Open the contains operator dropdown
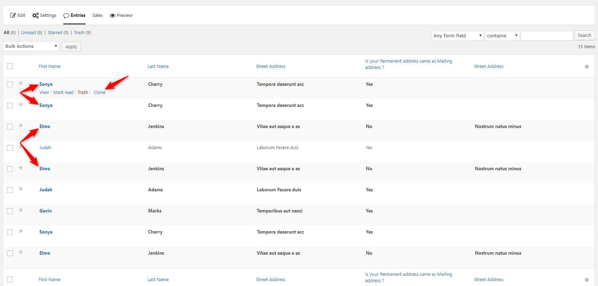This screenshot has width=598, height=286. tap(502, 36)
